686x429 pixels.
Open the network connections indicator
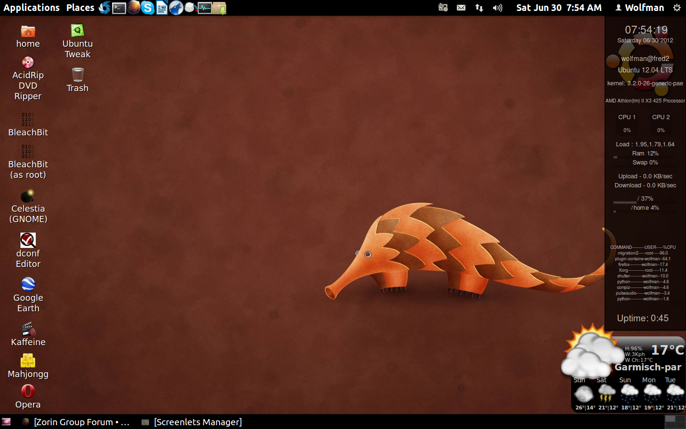point(479,8)
